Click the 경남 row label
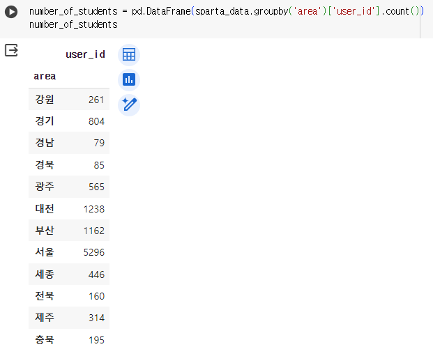 [x=45, y=143]
